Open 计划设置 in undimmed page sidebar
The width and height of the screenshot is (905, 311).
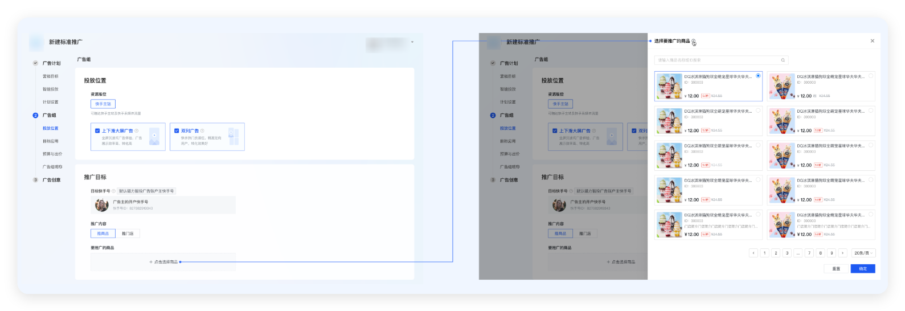51,102
